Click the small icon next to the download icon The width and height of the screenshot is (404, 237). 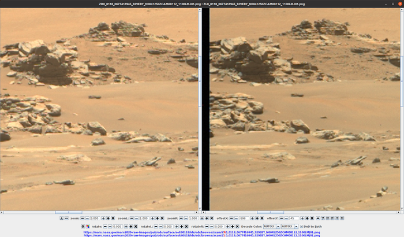click(x=66, y=219)
